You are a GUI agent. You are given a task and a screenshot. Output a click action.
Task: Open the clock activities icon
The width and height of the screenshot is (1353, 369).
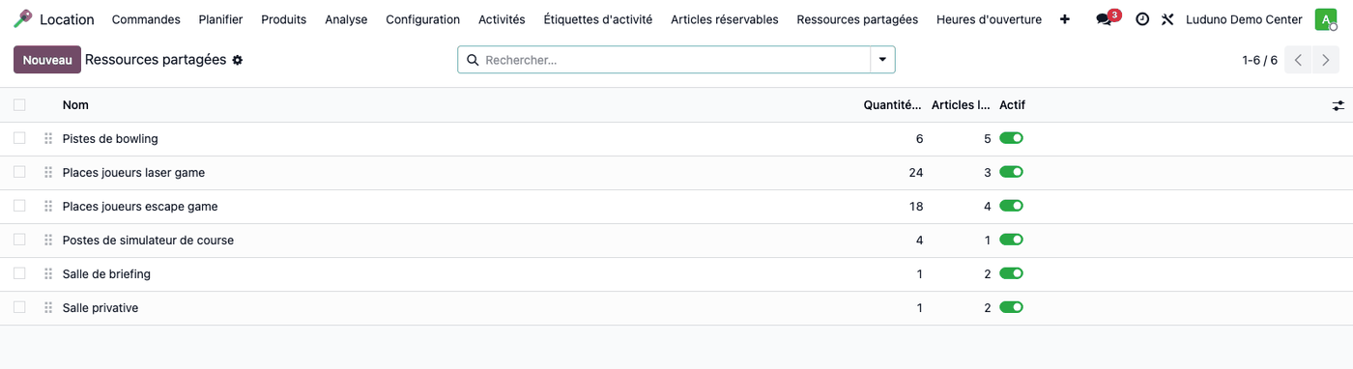[x=1142, y=19]
